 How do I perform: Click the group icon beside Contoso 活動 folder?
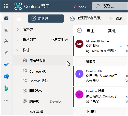pyautogui.click(x=25, y=81)
